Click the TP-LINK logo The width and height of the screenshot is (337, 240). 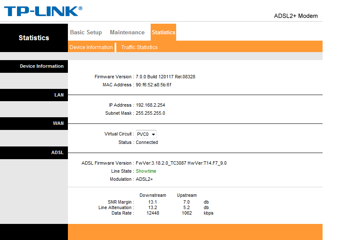click(43, 11)
